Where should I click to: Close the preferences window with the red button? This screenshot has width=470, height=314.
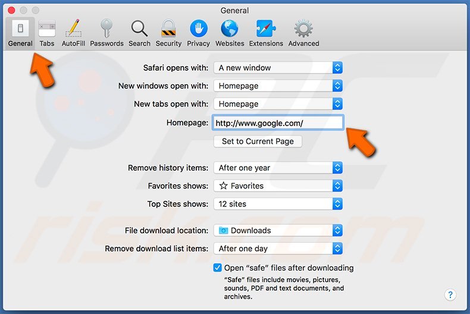click(x=11, y=11)
